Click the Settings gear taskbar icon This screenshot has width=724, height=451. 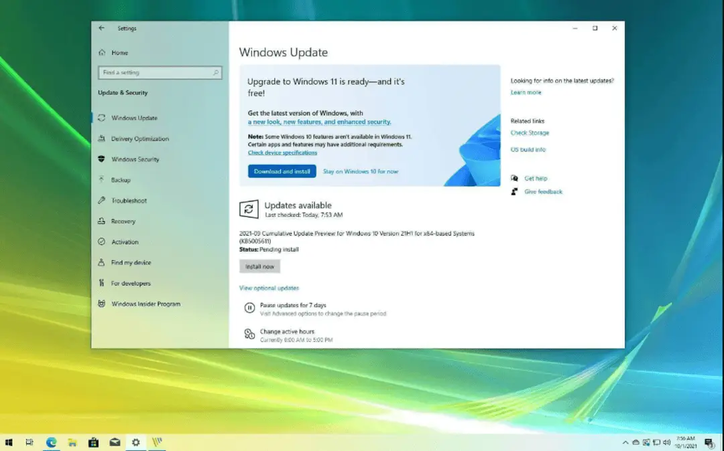pyautogui.click(x=135, y=443)
